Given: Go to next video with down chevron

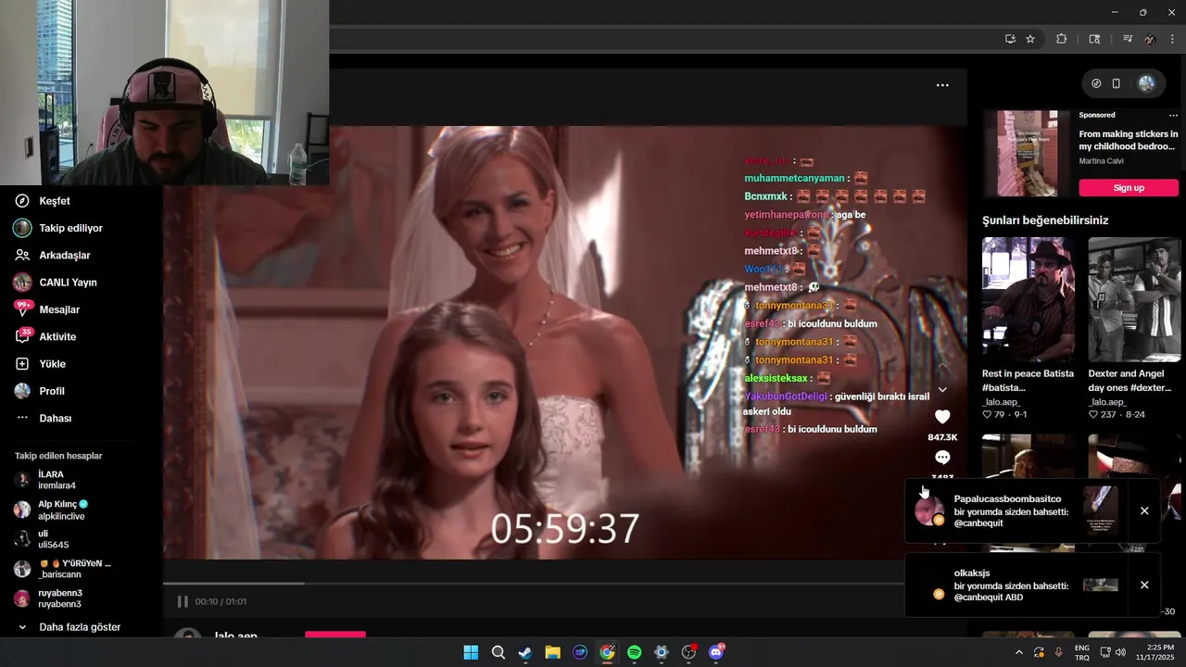Looking at the screenshot, I should coord(942,390).
